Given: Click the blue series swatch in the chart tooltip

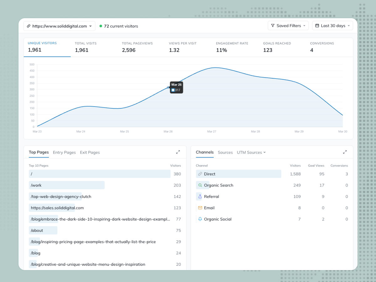Looking at the screenshot, I should (173, 90).
